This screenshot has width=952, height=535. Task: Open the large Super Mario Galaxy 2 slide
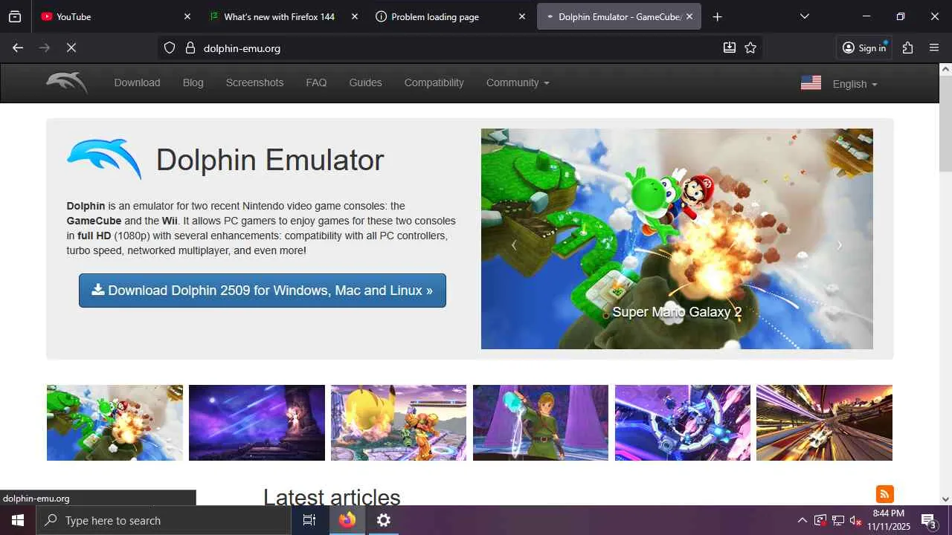click(677, 239)
